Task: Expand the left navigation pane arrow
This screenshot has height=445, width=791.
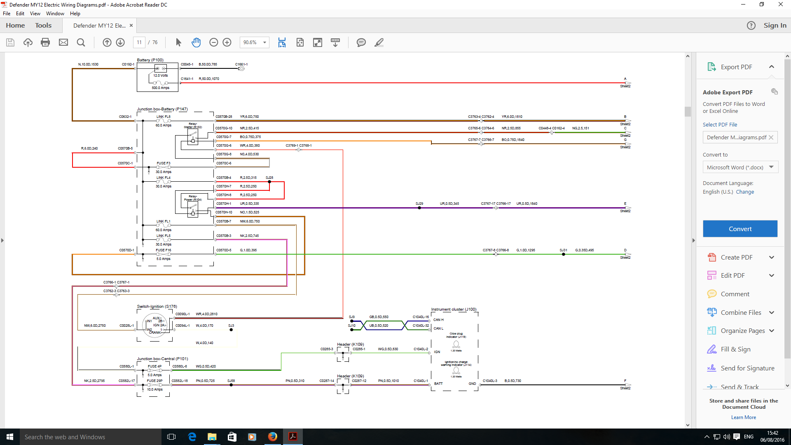Action: [x=2, y=240]
